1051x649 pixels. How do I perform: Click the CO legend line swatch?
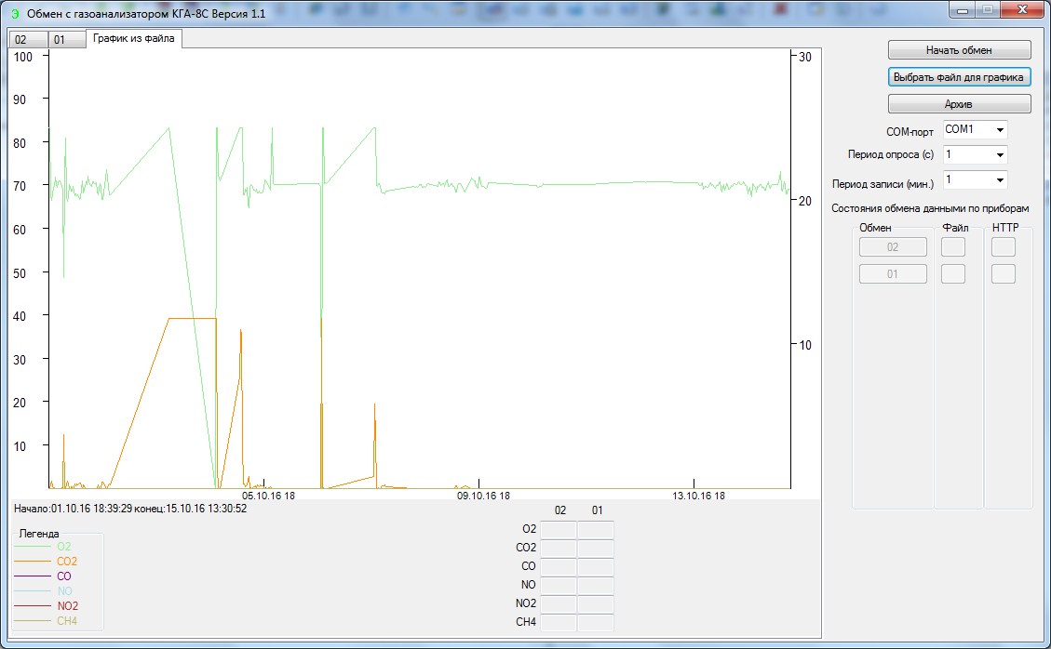point(33,576)
